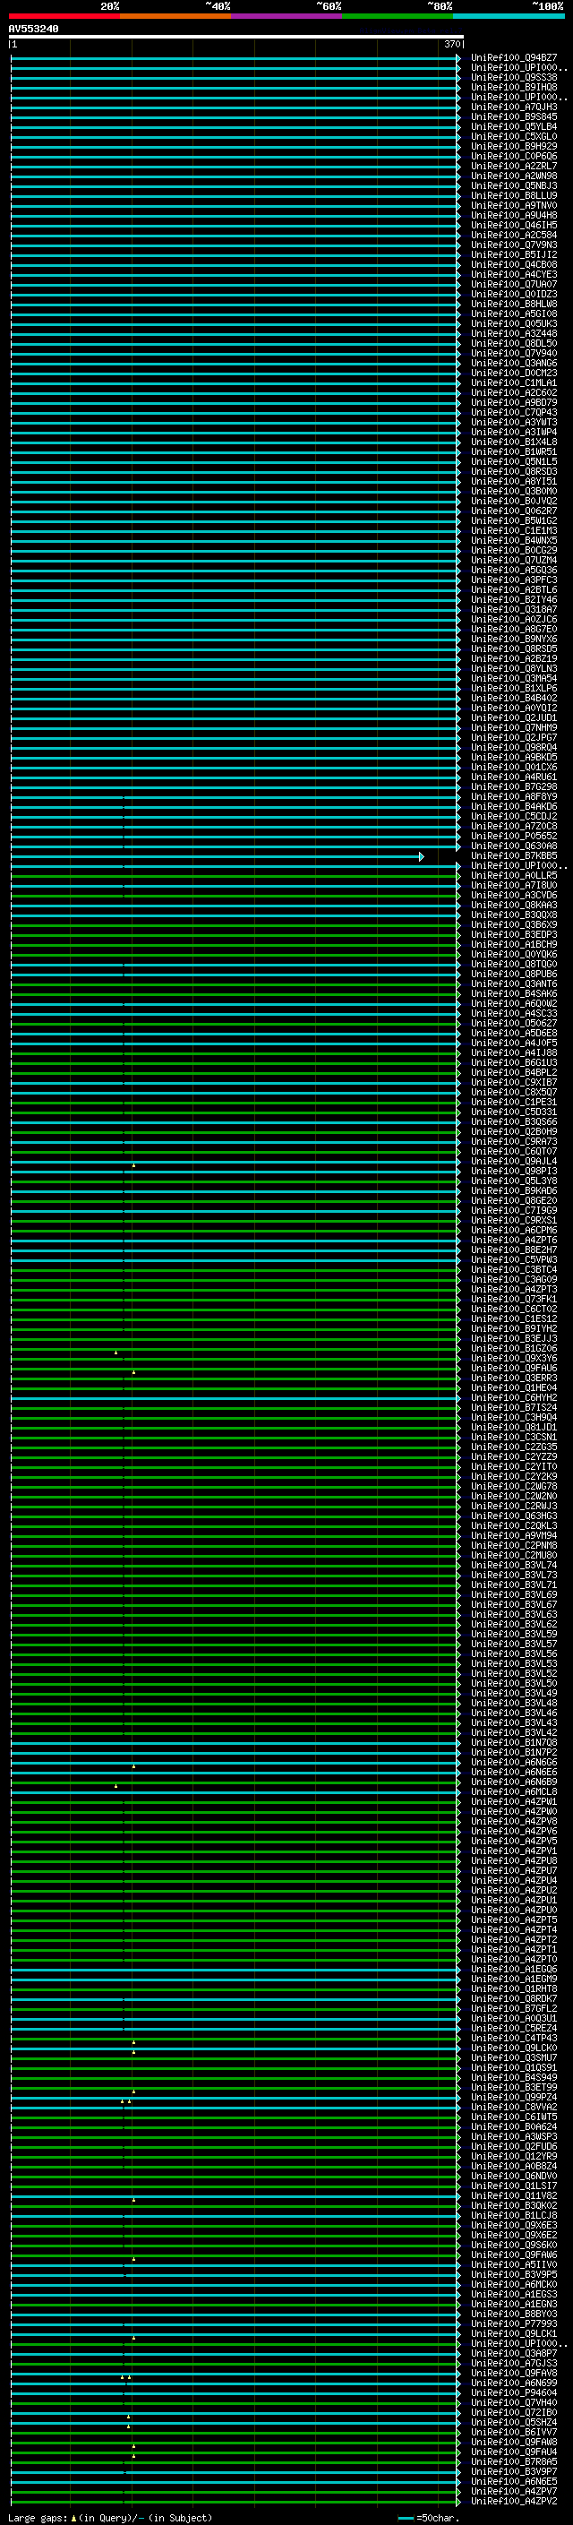The width and height of the screenshot is (573, 2525).
Task: Click the cyan ~100% legend segment
Action: [x=509, y=16]
